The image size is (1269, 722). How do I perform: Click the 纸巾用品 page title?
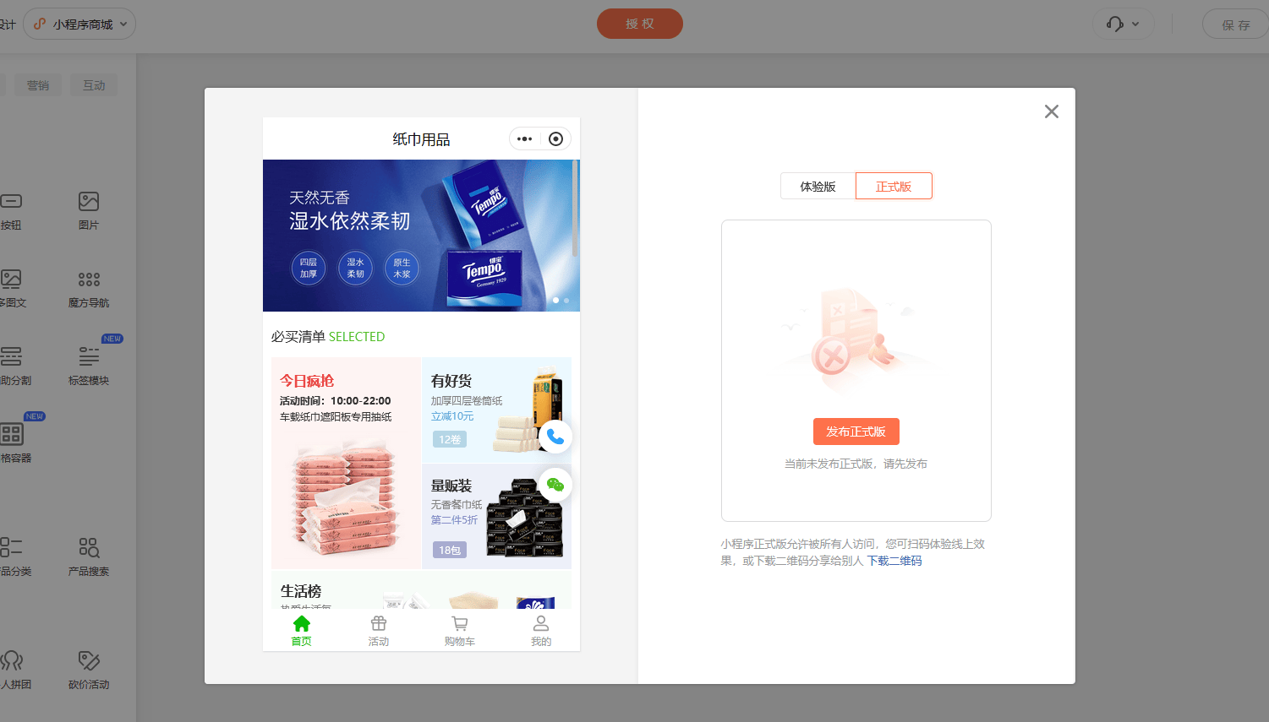coord(421,139)
